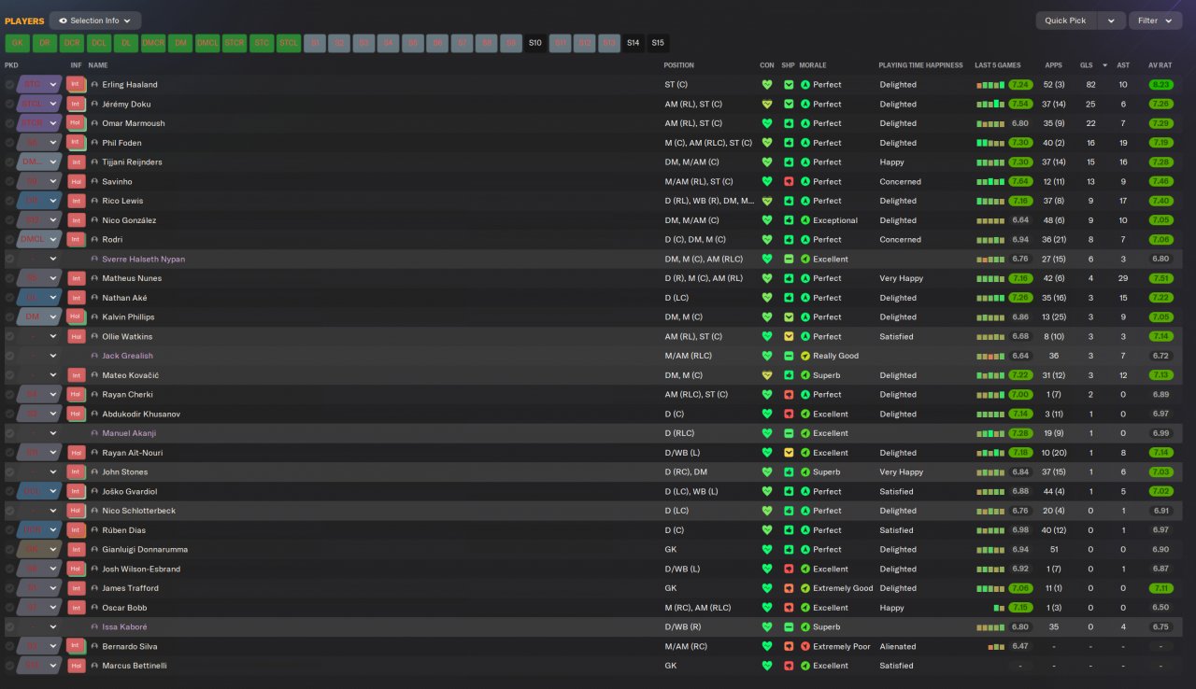The height and width of the screenshot is (689, 1196).
Task: Sort by the APPS column header
Action: click(x=1053, y=65)
